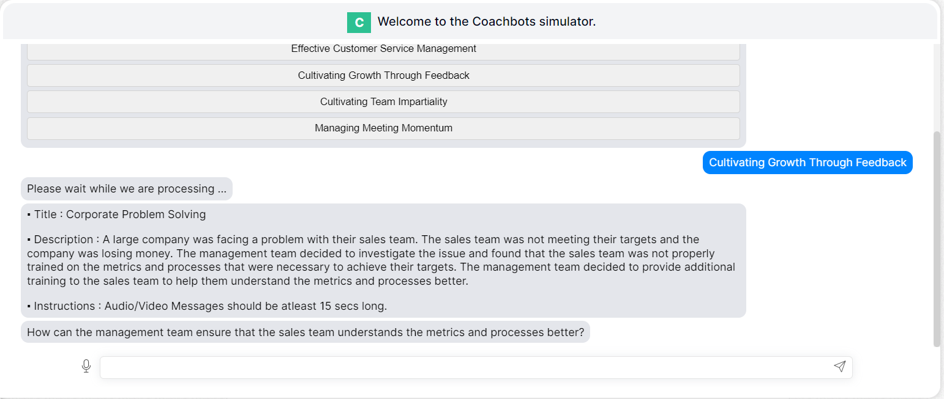Click the green C Coachbots logo

click(x=359, y=23)
